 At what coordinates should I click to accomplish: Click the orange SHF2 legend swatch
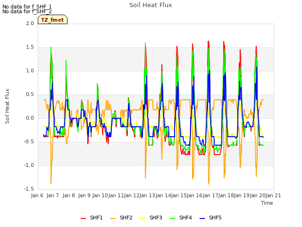click(x=113, y=218)
